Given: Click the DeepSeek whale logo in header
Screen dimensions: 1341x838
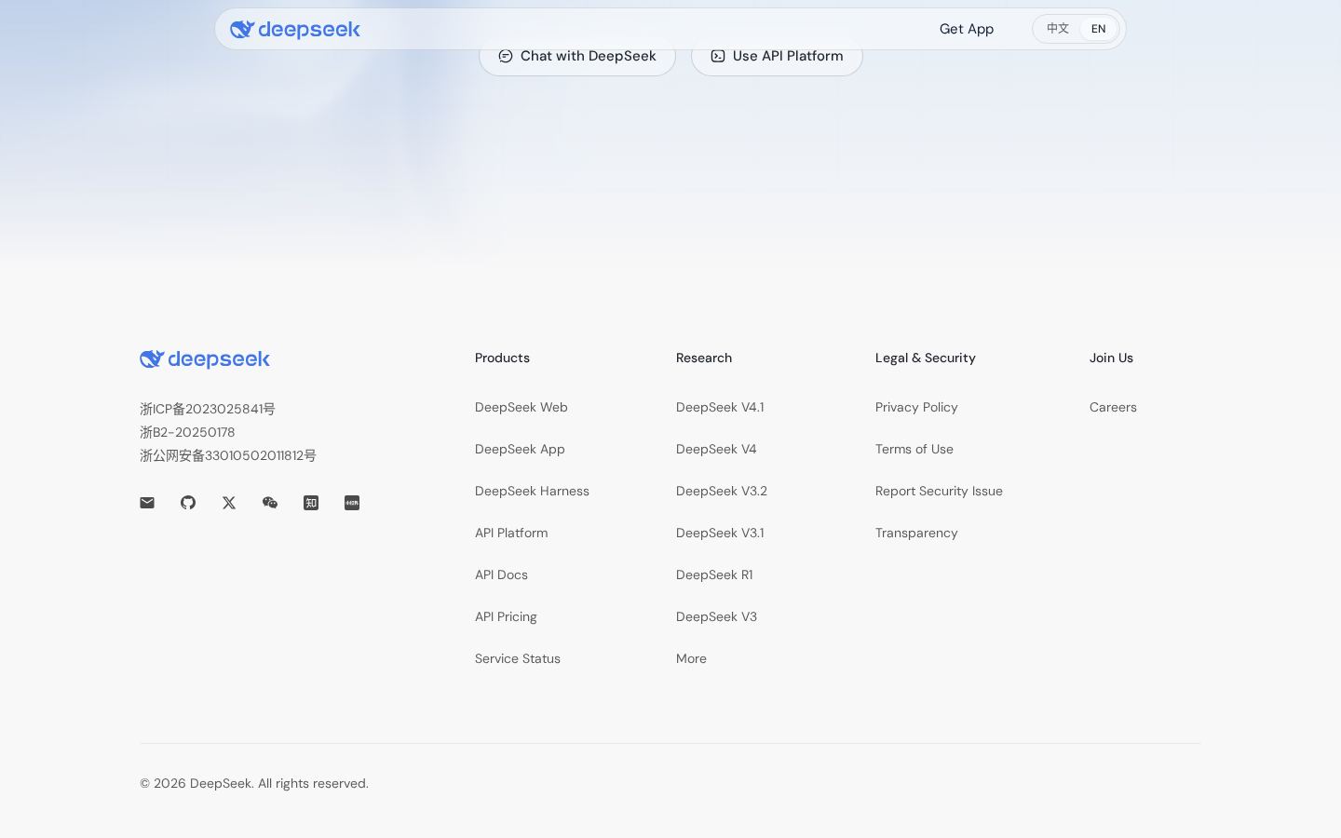Looking at the screenshot, I should click(x=295, y=29).
